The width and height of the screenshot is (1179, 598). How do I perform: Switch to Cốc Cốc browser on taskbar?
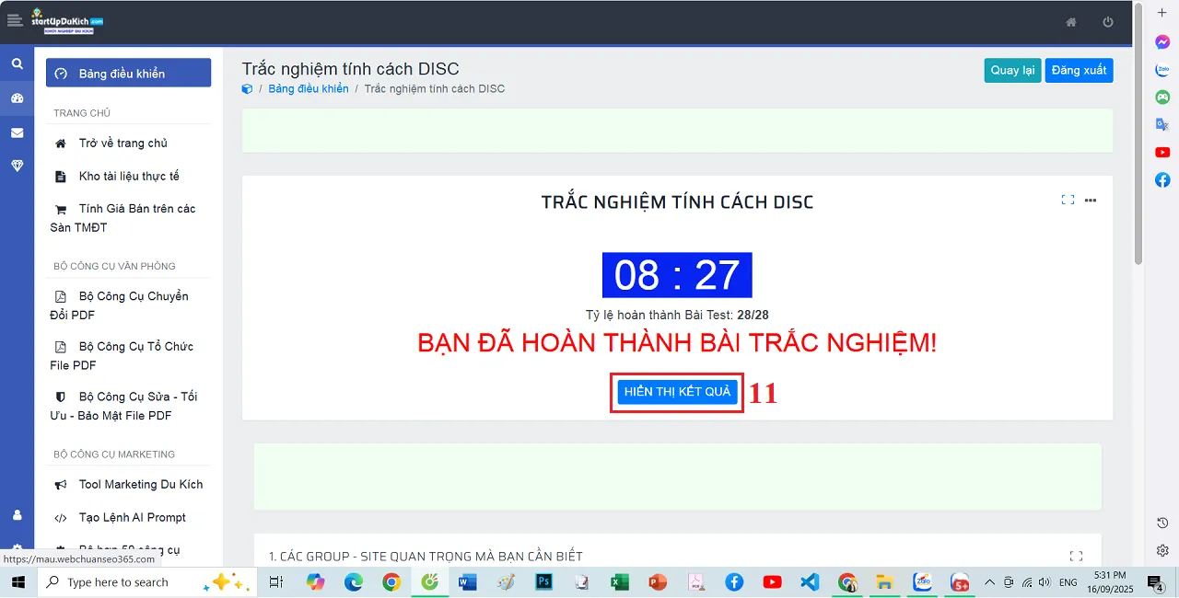click(430, 582)
